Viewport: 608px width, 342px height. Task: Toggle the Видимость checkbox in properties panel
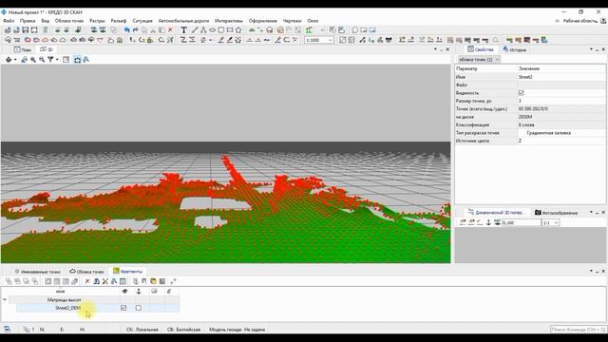pos(522,93)
